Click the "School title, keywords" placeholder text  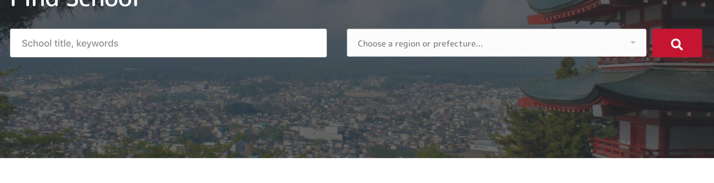point(70,44)
